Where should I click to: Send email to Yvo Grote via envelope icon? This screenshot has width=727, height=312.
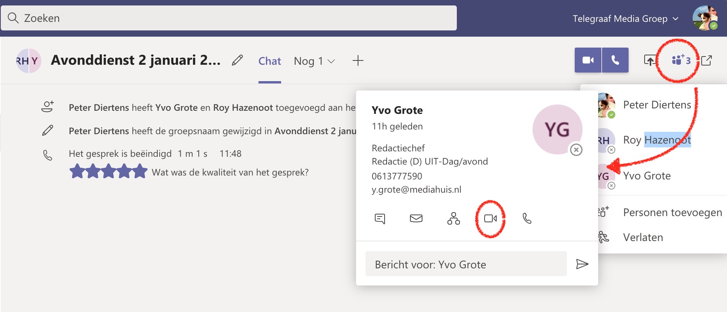[416, 218]
